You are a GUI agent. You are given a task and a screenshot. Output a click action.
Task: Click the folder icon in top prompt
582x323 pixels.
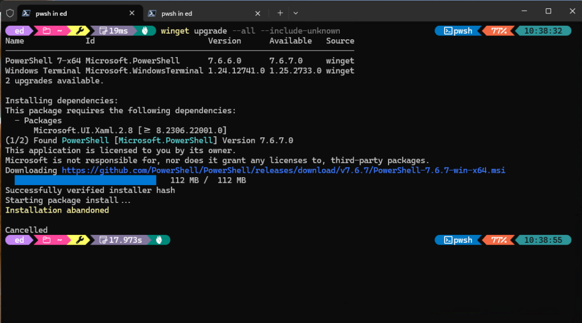tap(47, 31)
